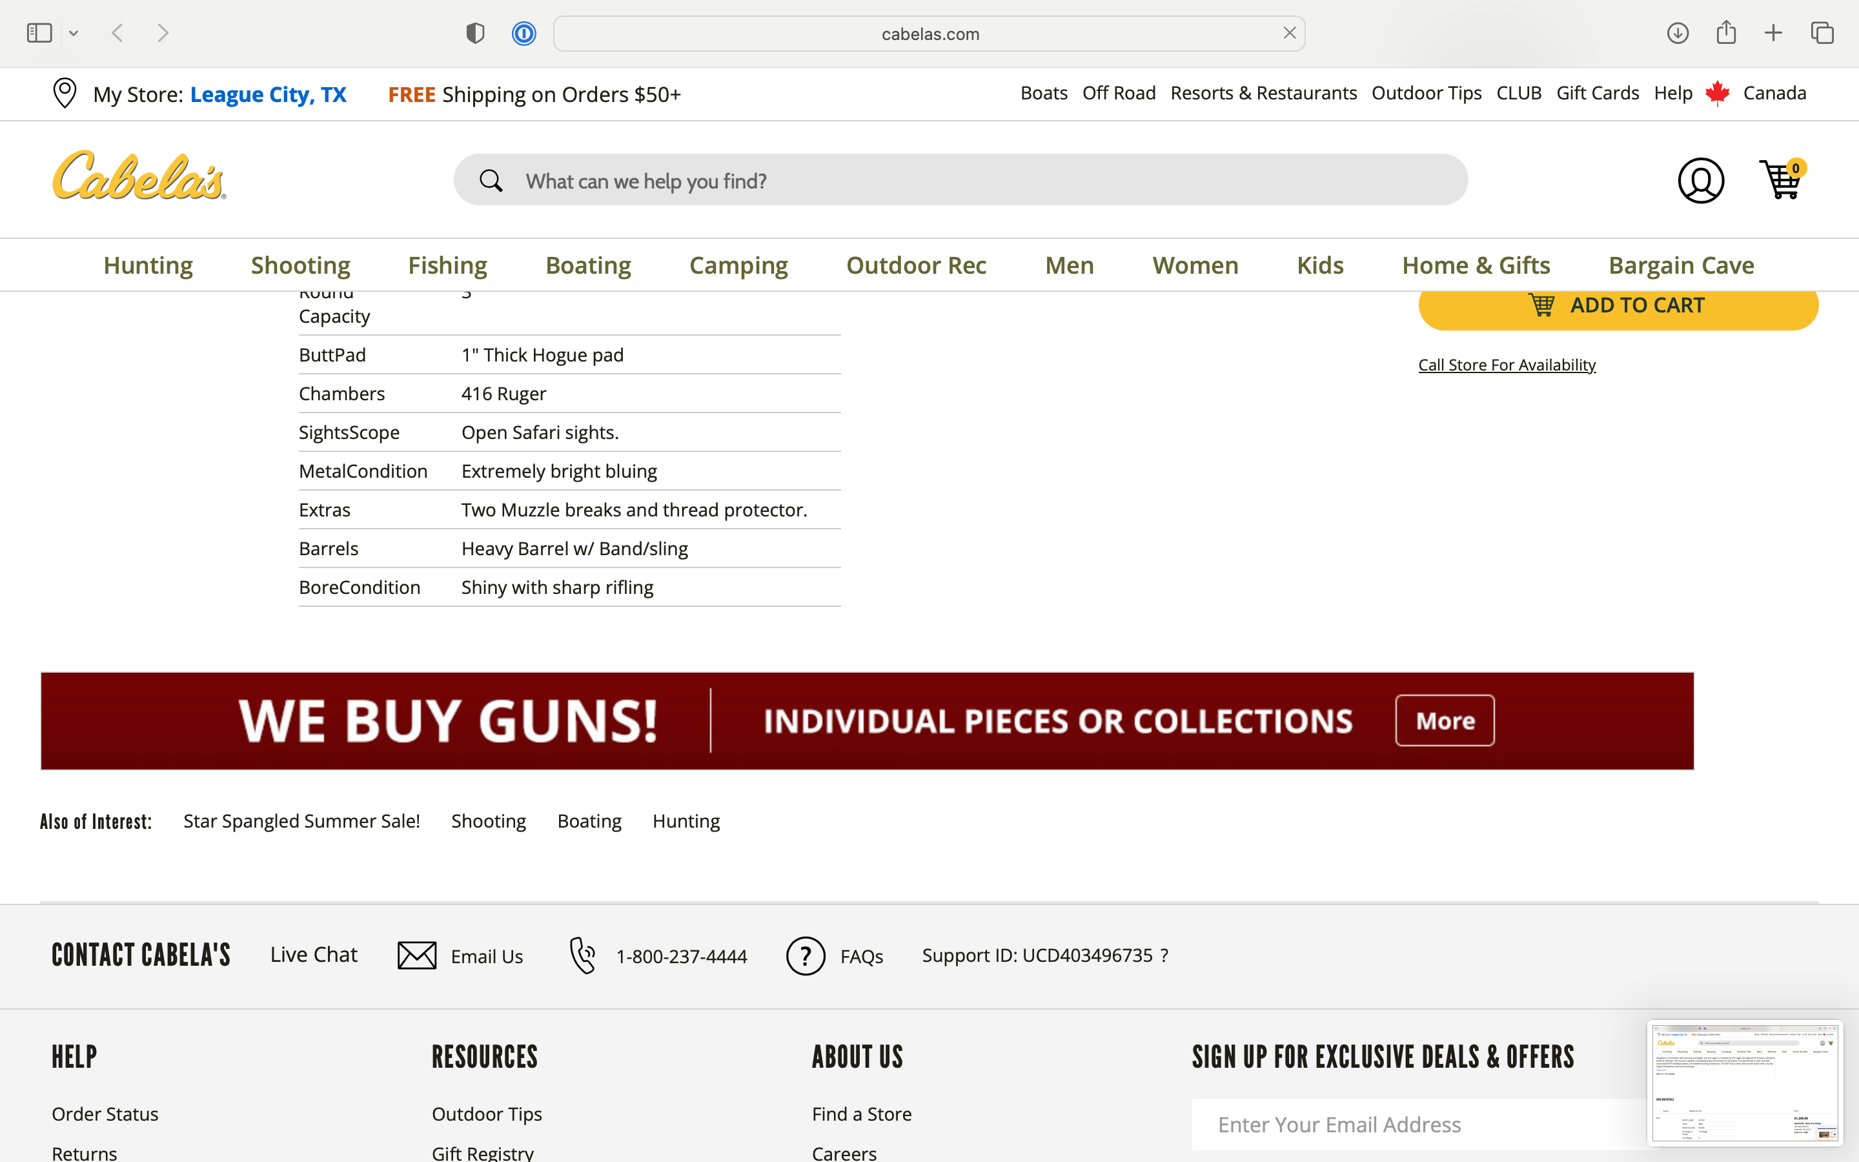Open the League City, TX store link
Image resolution: width=1859 pixels, height=1162 pixels.
268,94
